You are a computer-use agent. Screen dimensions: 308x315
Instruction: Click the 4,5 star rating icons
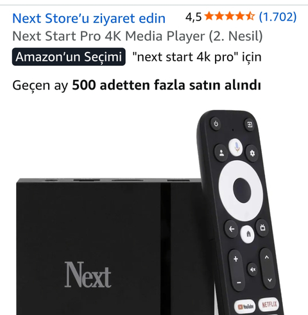tap(230, 17)
